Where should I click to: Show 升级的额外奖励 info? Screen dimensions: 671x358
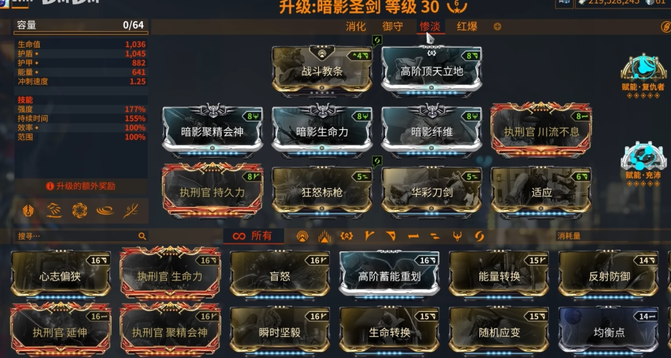[81, 186]
